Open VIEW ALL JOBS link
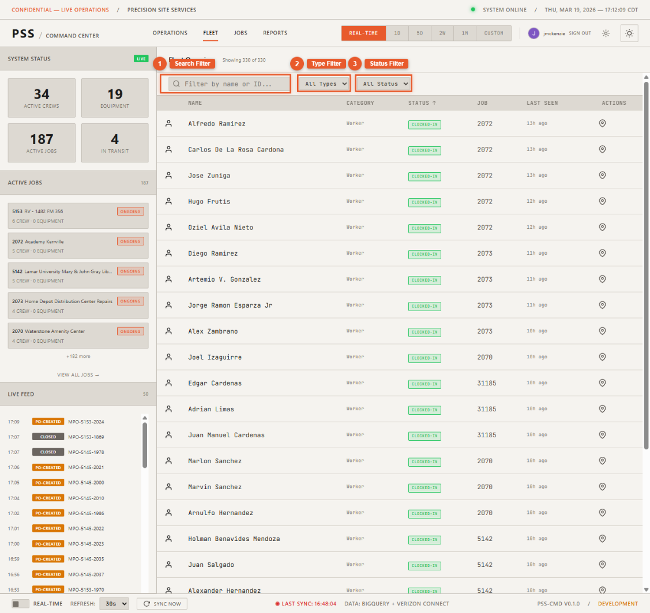Image resolution: width=650 pixels, height=613 pixels. (x=77, y=374)
